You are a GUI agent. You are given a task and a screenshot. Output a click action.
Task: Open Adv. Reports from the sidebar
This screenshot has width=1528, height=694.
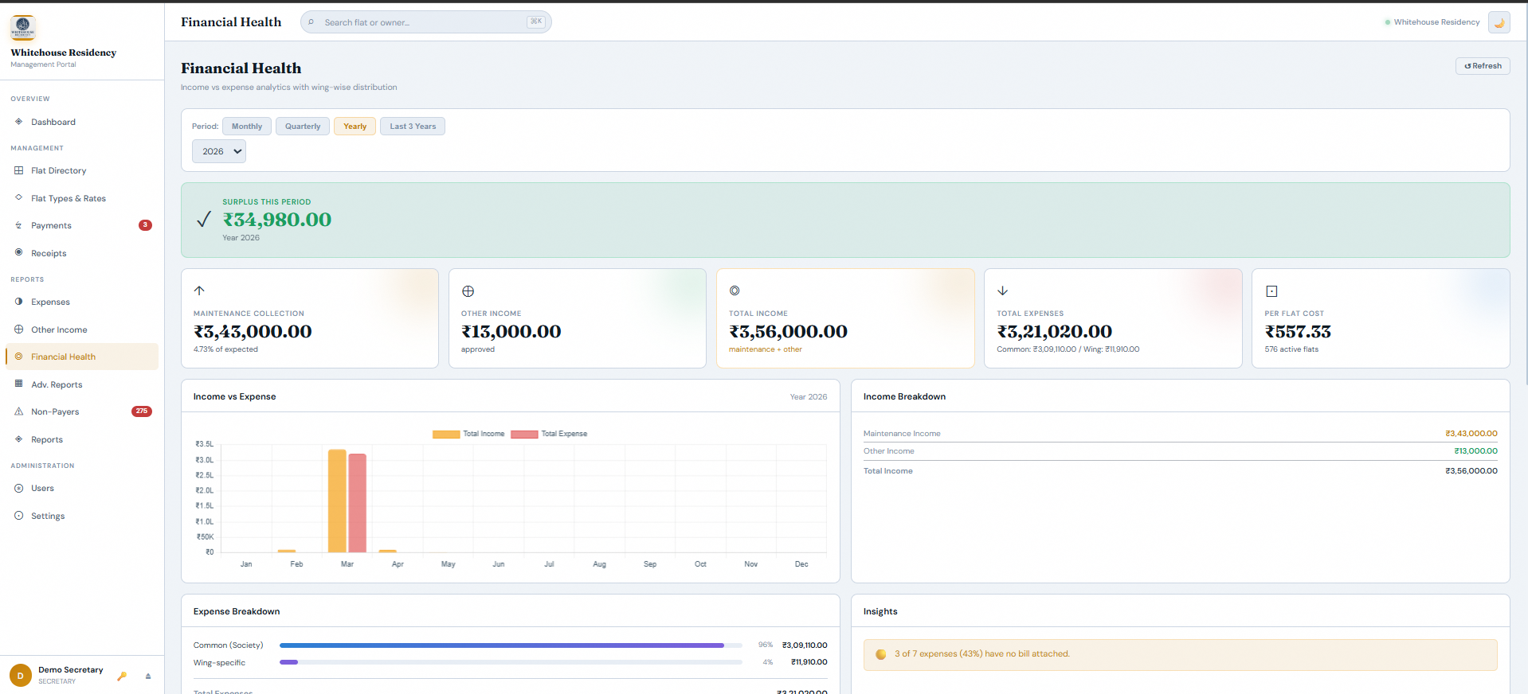pyautogui.click(x=57, y=384)
